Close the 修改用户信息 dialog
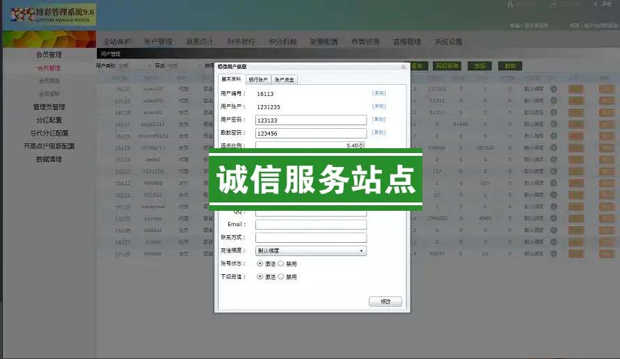The height and width of the screenshot is (359, 620). [403, 67]
